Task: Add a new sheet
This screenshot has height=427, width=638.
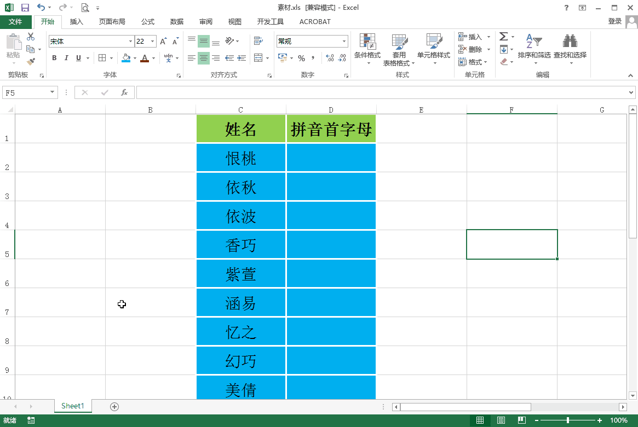Action: coord(114,407)
